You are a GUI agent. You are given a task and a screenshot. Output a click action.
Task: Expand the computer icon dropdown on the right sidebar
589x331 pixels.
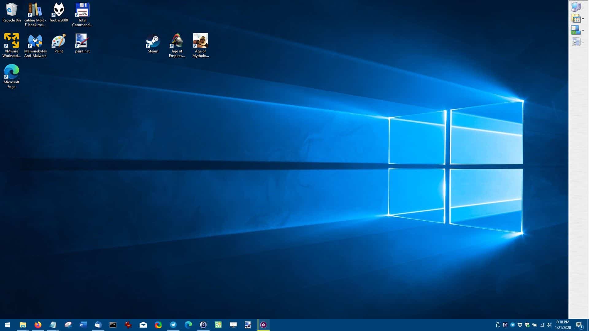(583, 7)
